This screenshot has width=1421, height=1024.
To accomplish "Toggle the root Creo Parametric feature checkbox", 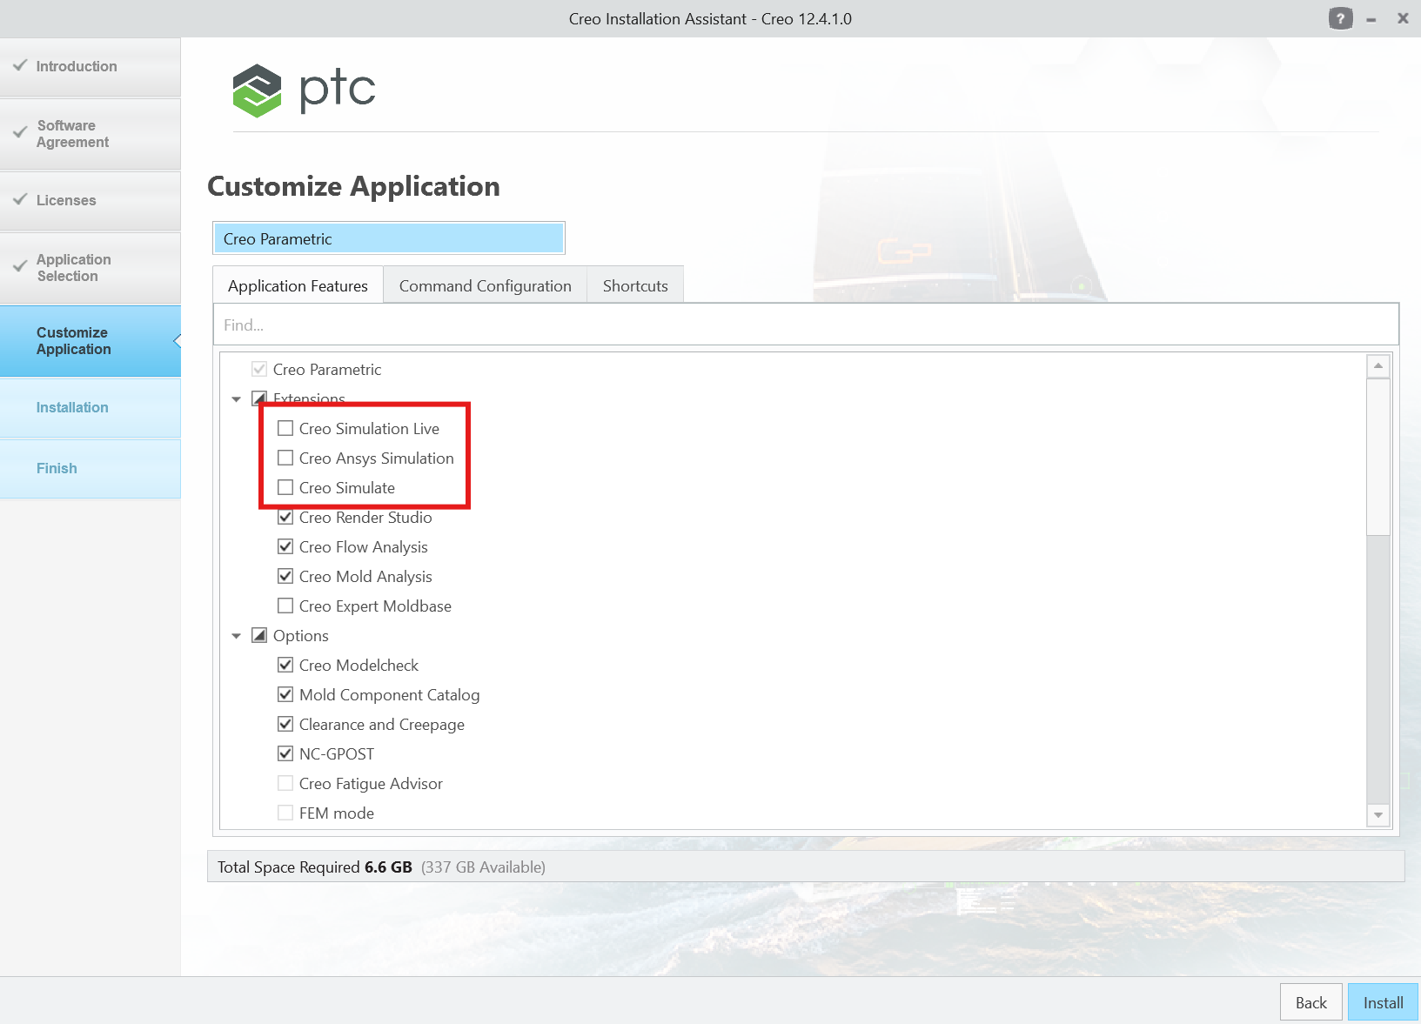I will tap(259, 369).
